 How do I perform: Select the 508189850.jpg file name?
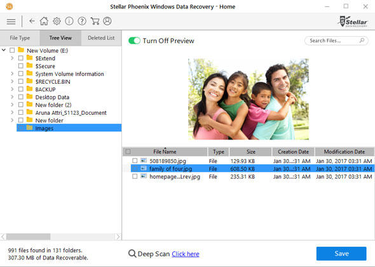(168, 161)
